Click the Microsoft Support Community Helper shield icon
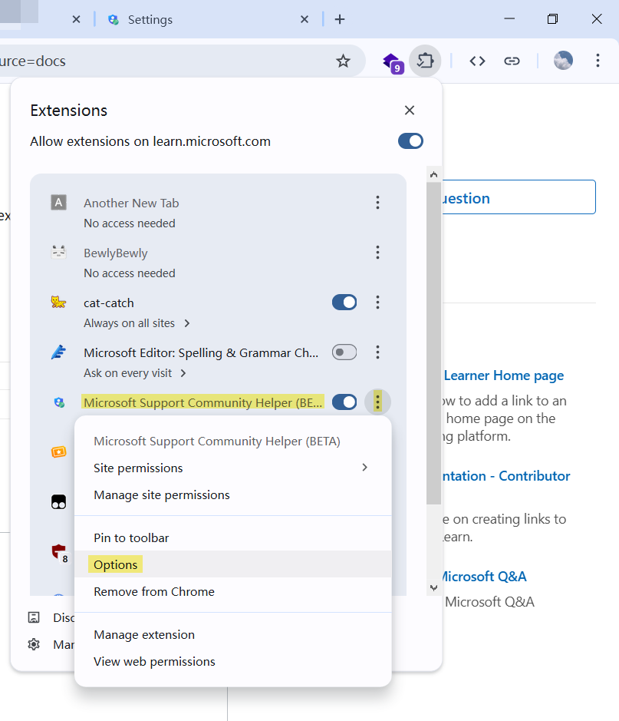The height and width of the screenshot is (721, 619). coord(59,402)
